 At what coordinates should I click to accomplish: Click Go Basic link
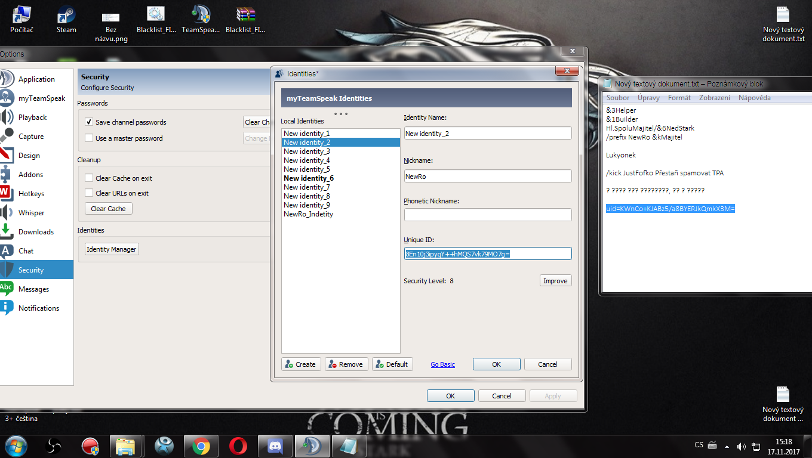pyautogui.click(x=442, y=364)
